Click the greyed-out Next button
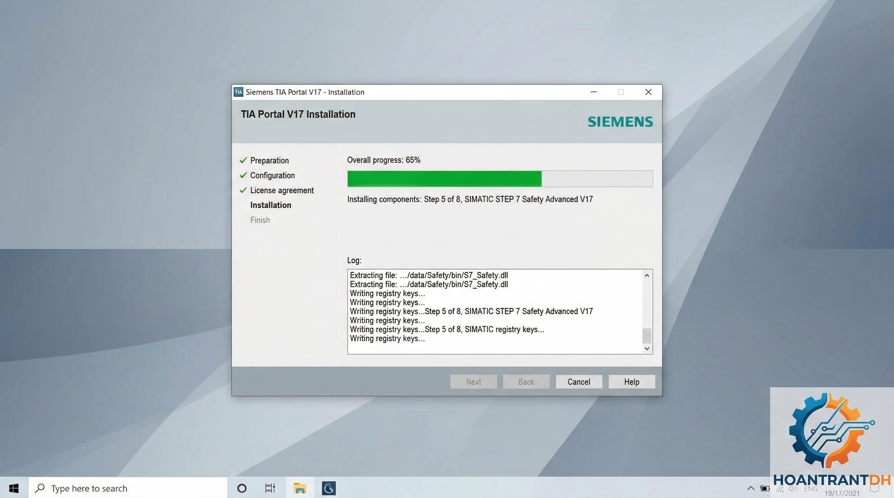The width and height of the screenshot is (894, 498). (x=473, y=382)
